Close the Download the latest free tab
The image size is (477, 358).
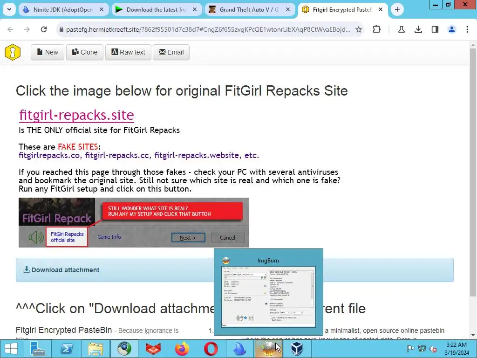(195, 9)
